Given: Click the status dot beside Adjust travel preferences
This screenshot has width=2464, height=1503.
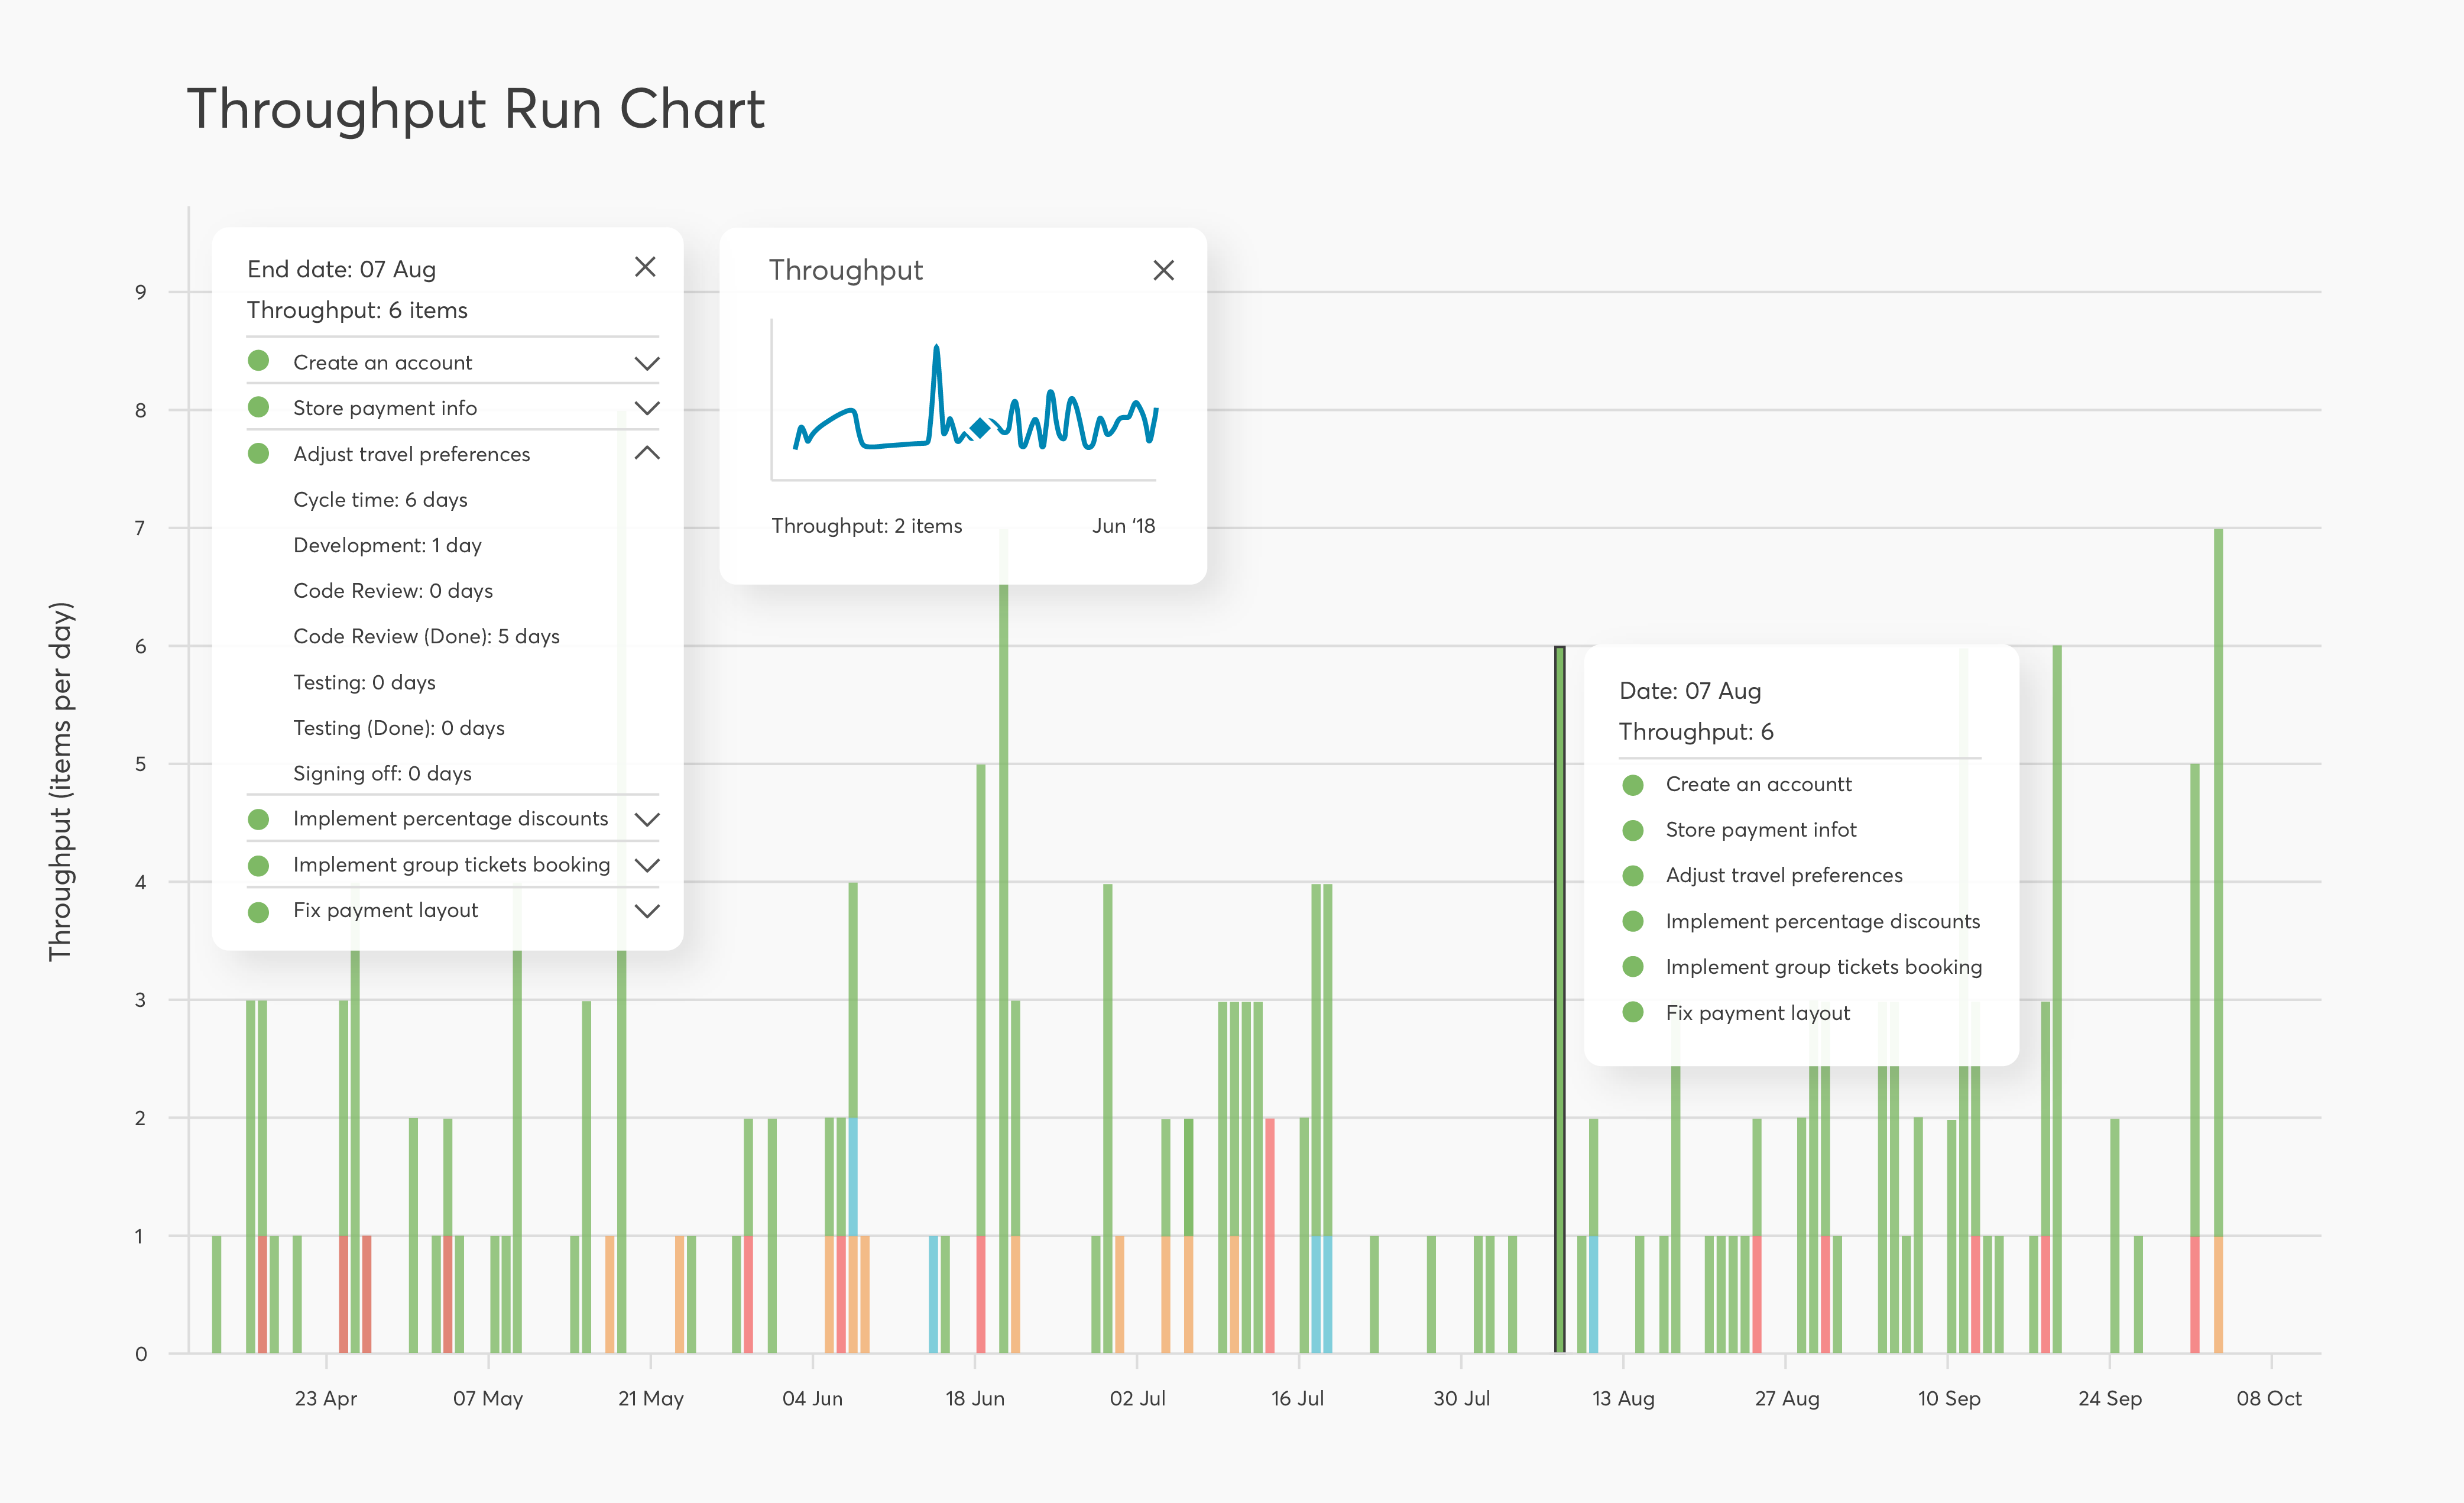Looking at the screenshot, I should tap(259, 453).
